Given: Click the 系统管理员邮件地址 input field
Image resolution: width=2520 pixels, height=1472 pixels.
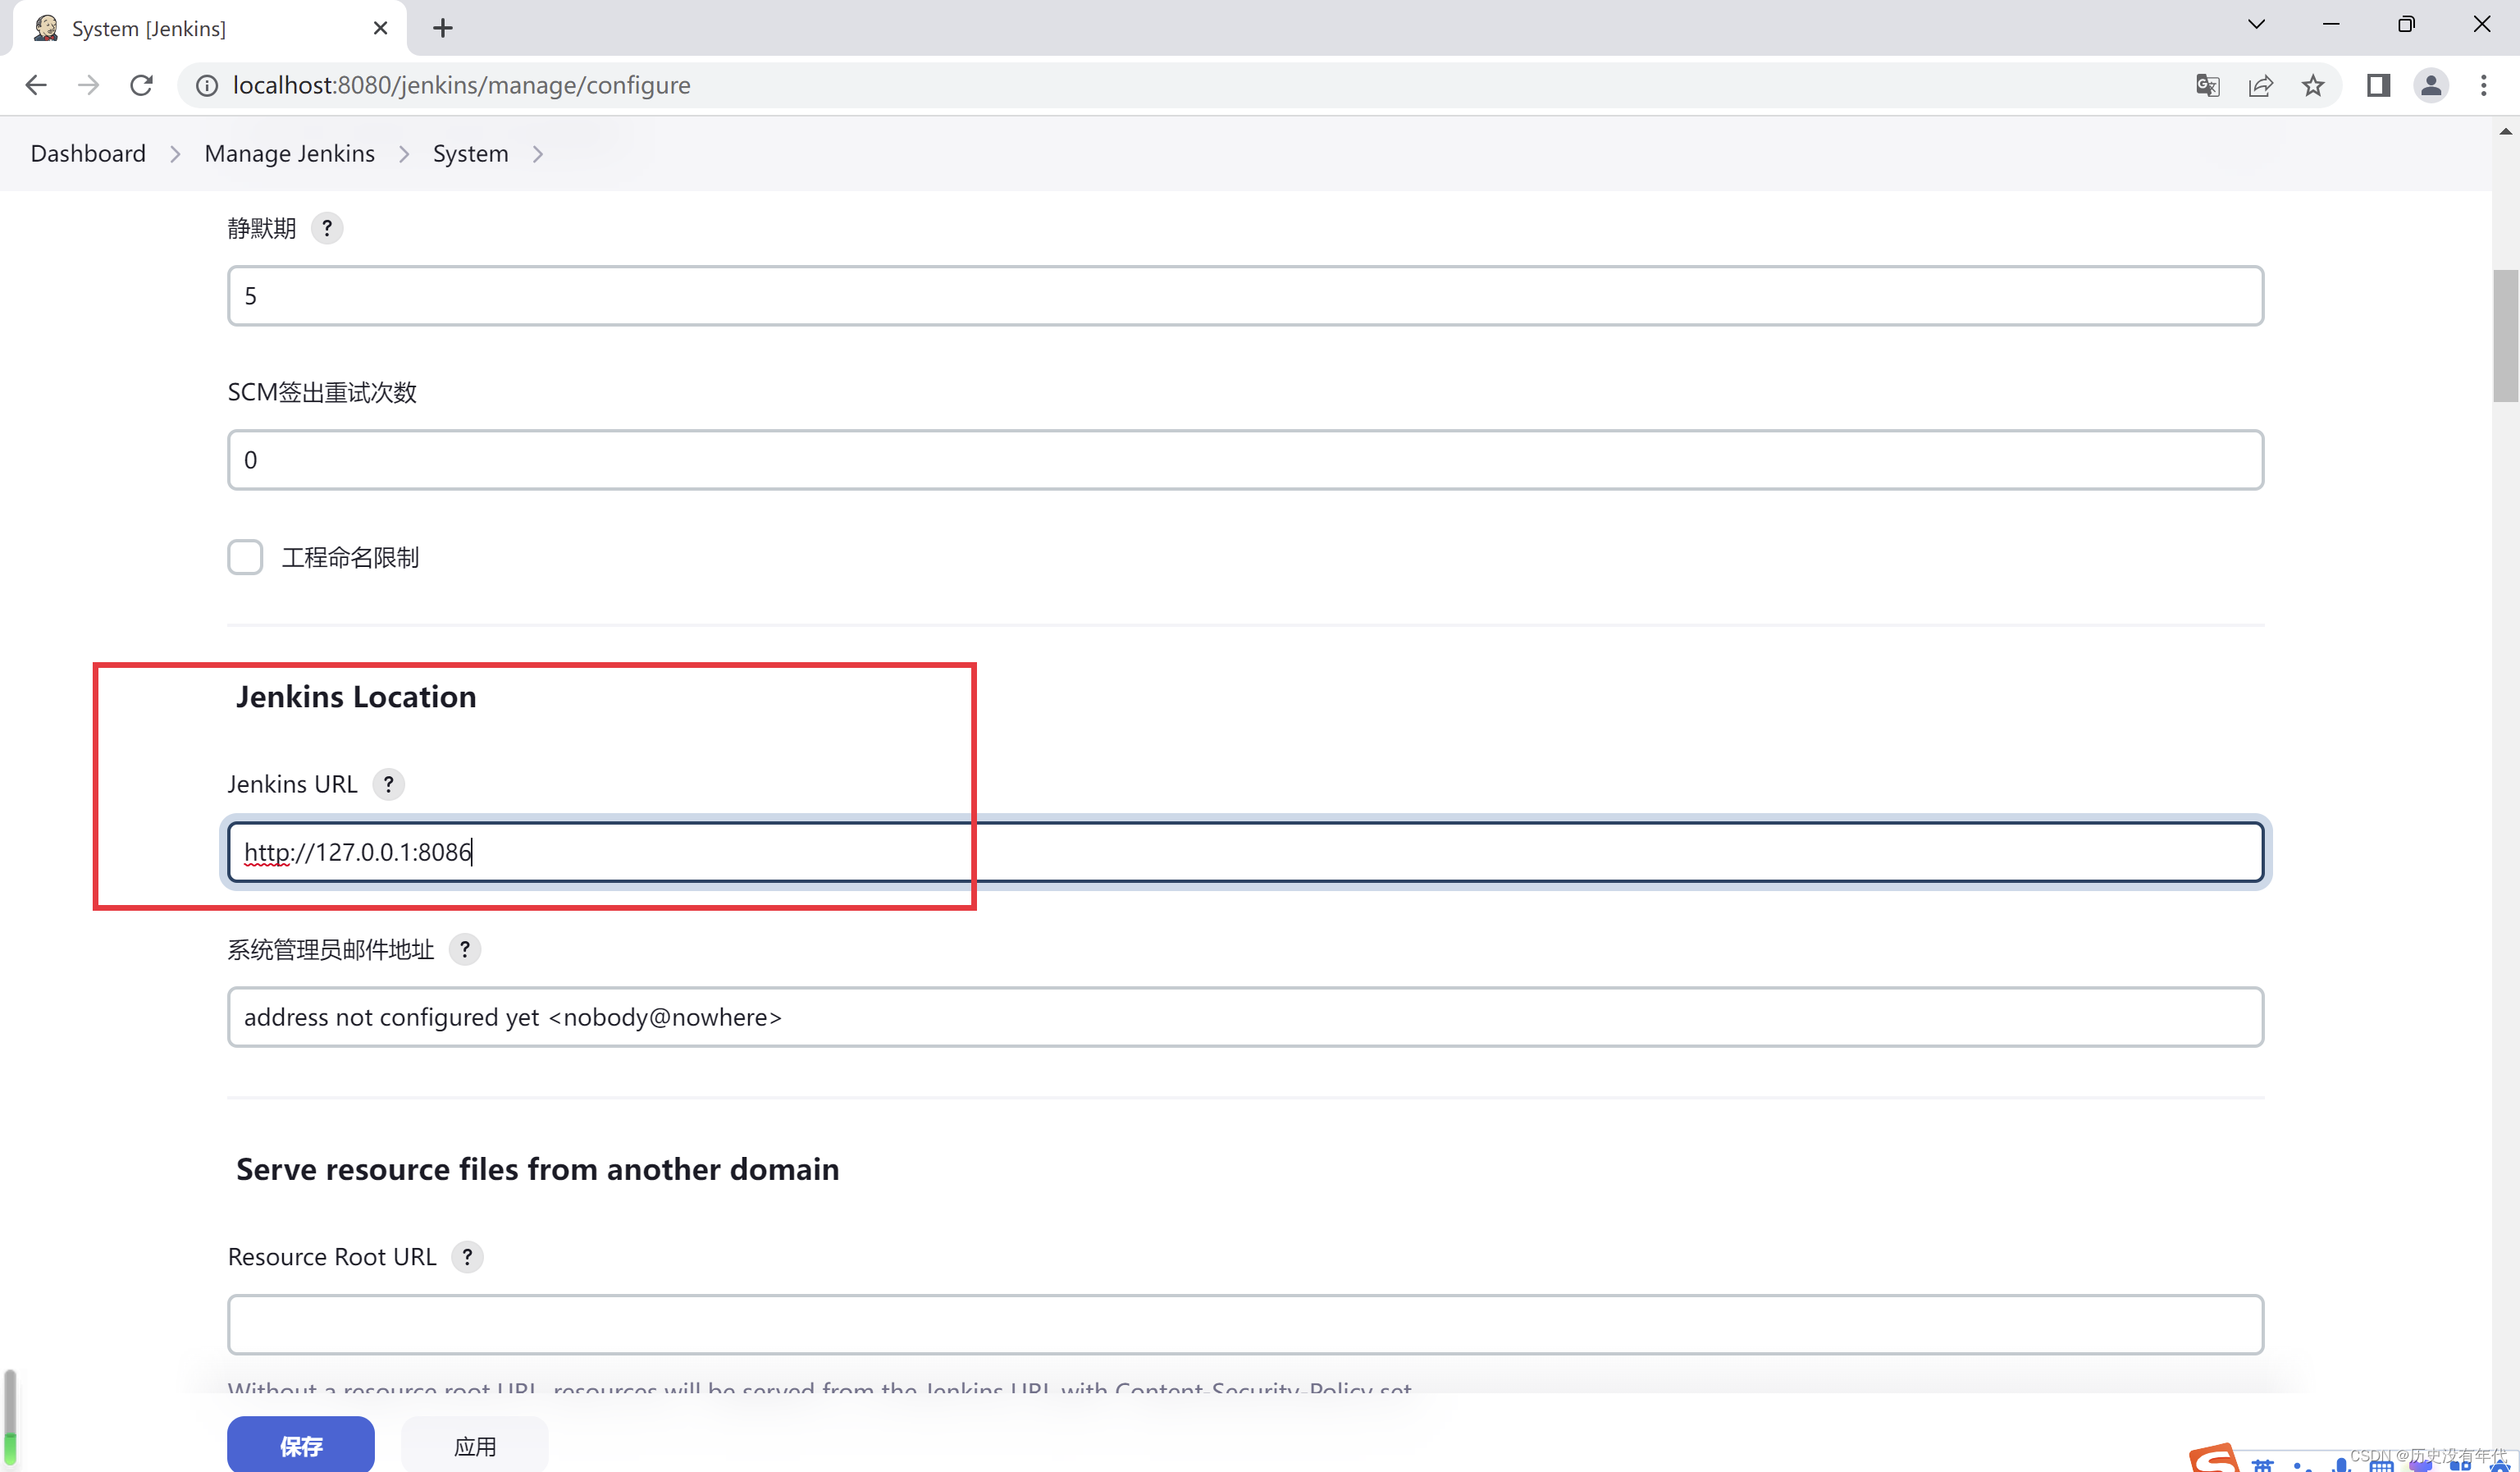Looking at the screenshot, I should (x=1245, y=1017).
